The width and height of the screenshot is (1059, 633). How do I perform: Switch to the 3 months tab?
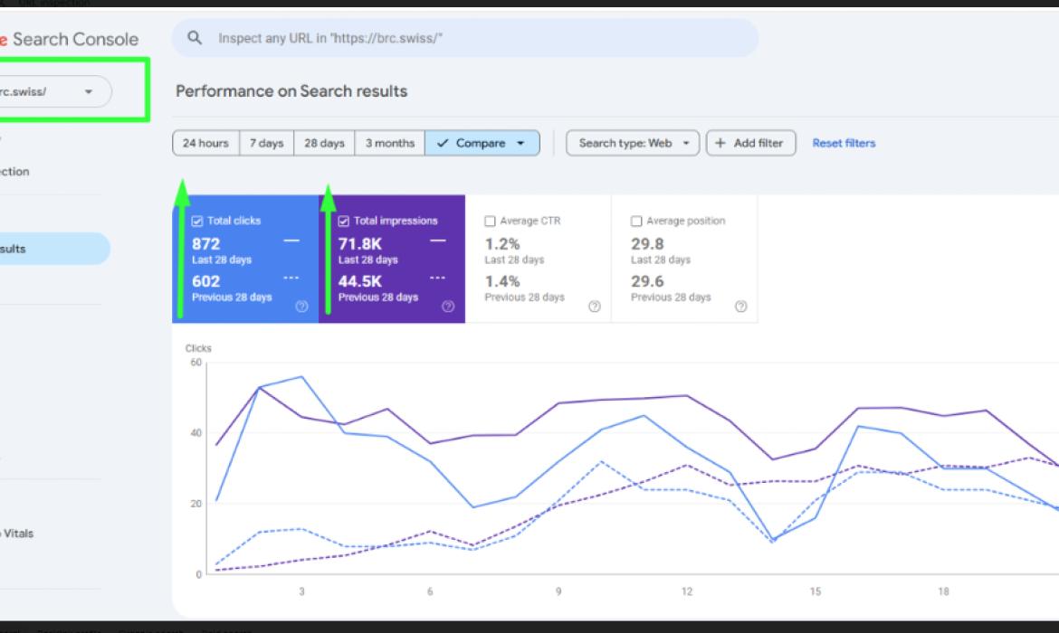(x=389, y=142)
